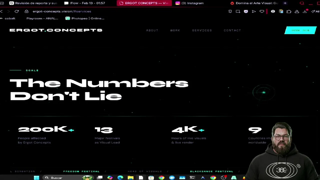The height and width of the screenshot is (180, 320).
Task: Open Microsoft Edge from the taskbar
Action: 120,178
